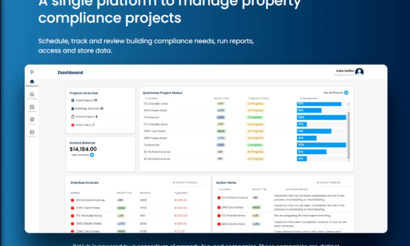Click the Quickview scrollbar up arrow
Screen dimensions: 410x246
pyautogui.click(x=348, y=104)
